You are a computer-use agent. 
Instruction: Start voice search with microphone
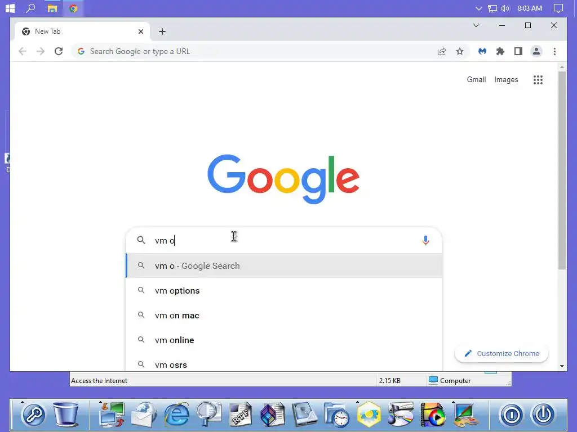click(x=425, y=240)
